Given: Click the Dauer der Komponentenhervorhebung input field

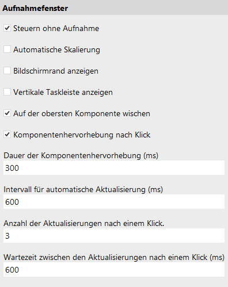Looking at the screenshot, I should click(114, 168).
